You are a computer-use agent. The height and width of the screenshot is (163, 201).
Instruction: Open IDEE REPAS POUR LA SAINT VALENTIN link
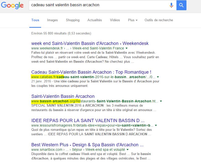pyautogui.click(x=88, y=120)
